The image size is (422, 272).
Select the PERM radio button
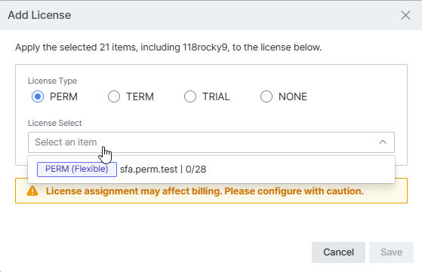click(x=38, y=96)
